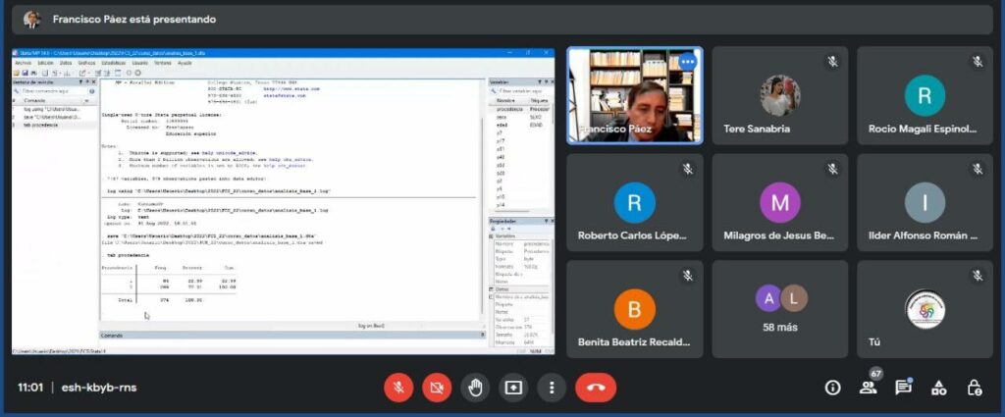
Task: Open meeting details info icon
Action: point(832,388)
